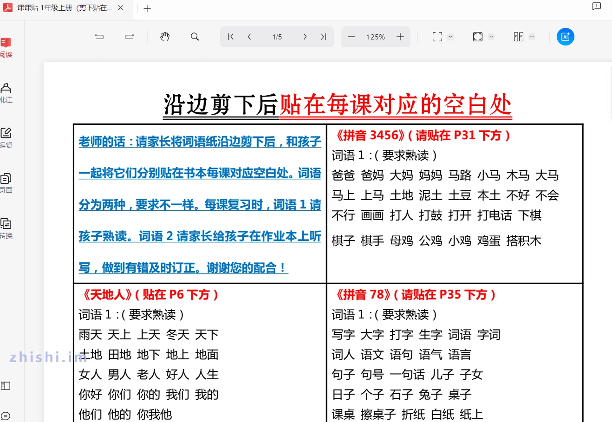
Task: Go to the next page
Action: pyautogui.click(x=305, y=37)
